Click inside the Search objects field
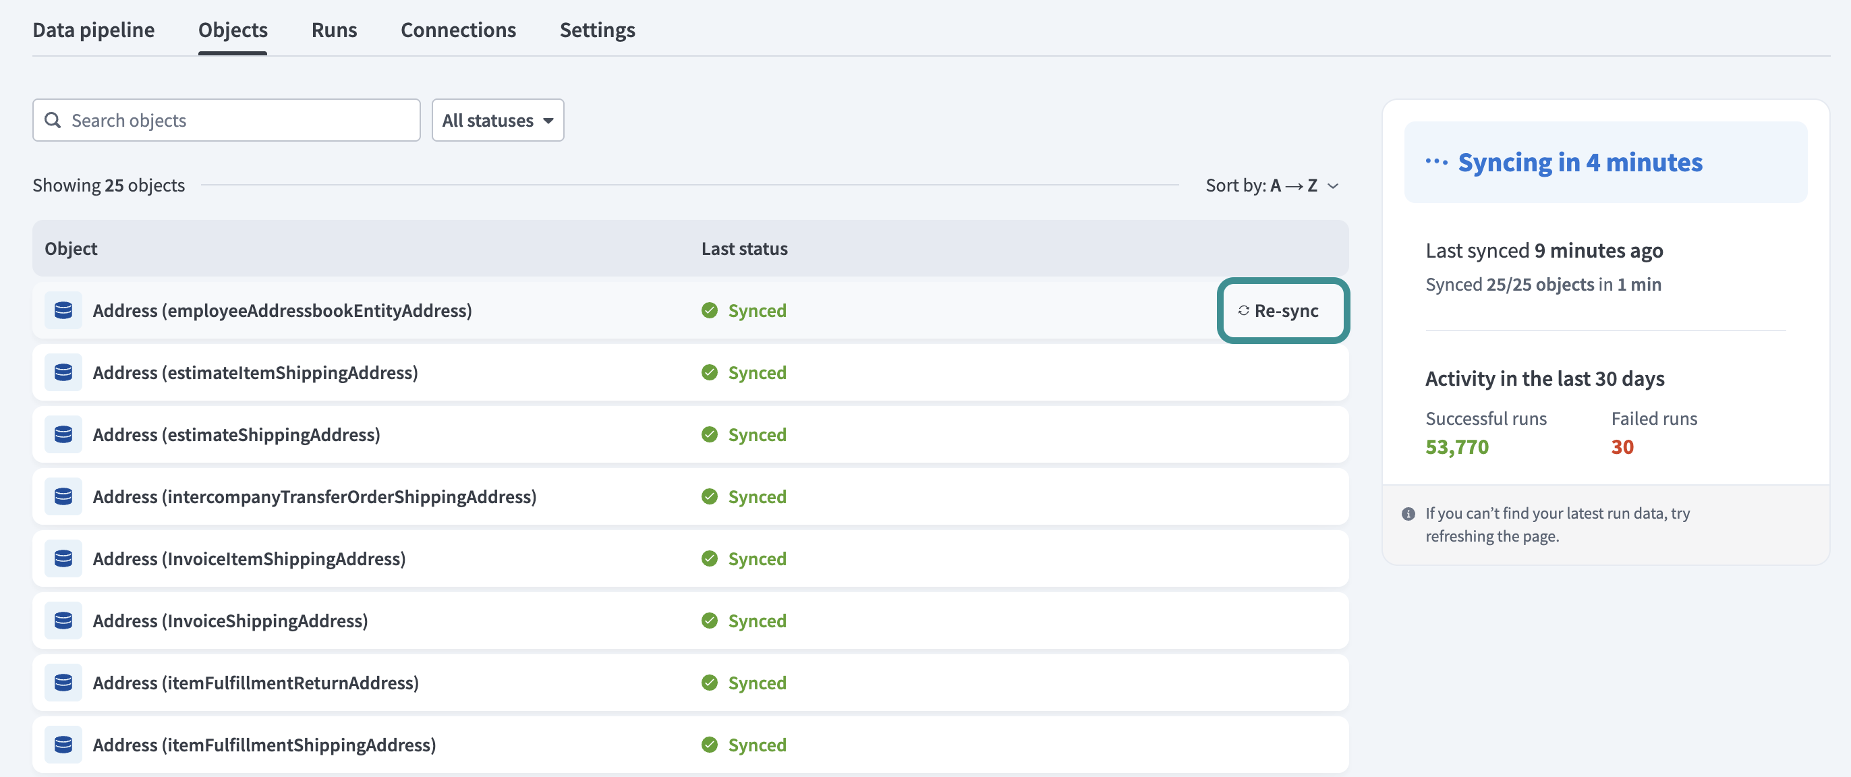 [237, 120]
